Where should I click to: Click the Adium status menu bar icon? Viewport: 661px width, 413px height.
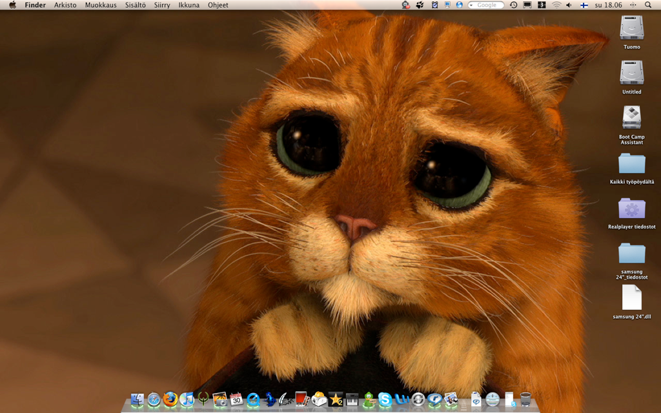[x=405, y=5]
